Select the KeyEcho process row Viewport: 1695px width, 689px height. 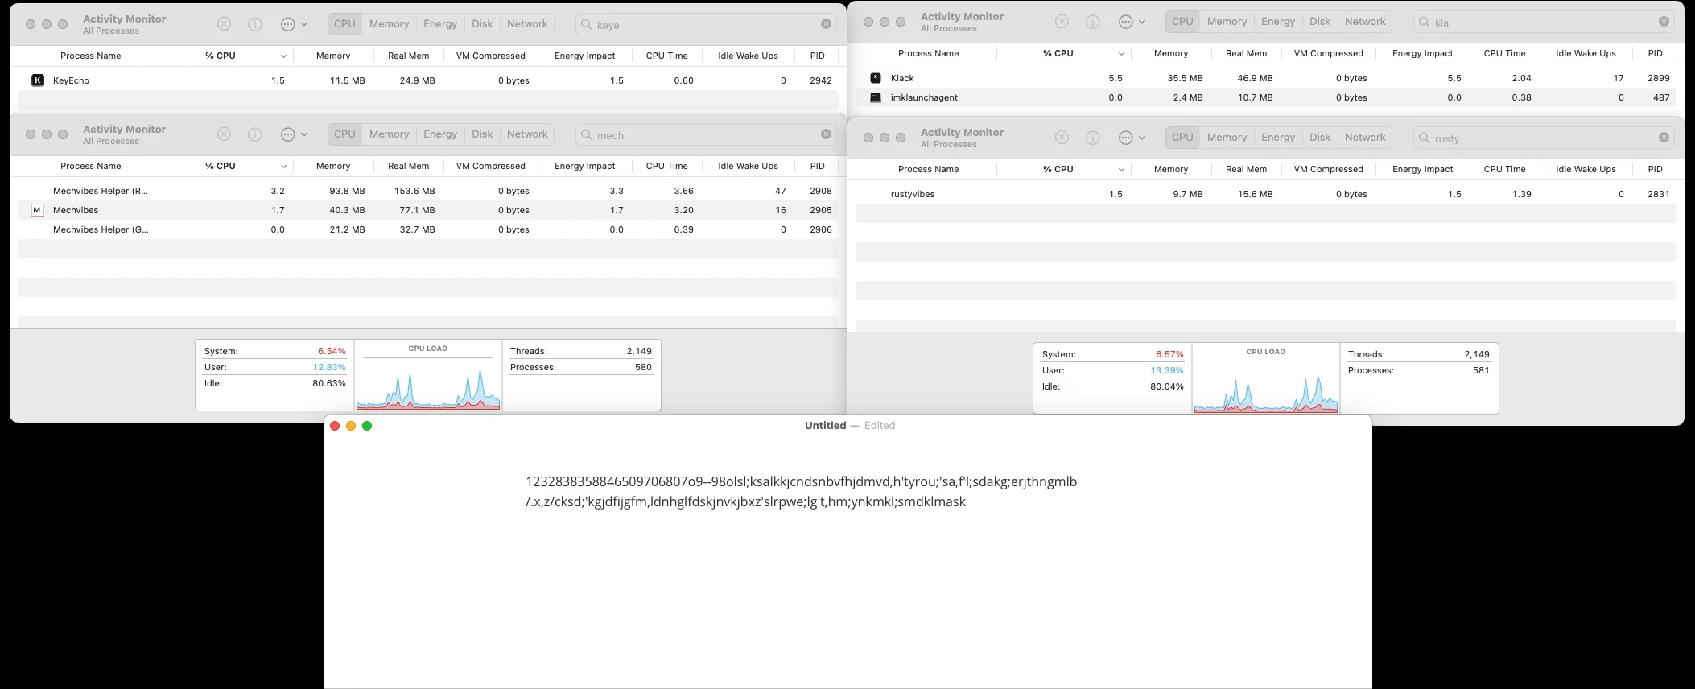428,80
